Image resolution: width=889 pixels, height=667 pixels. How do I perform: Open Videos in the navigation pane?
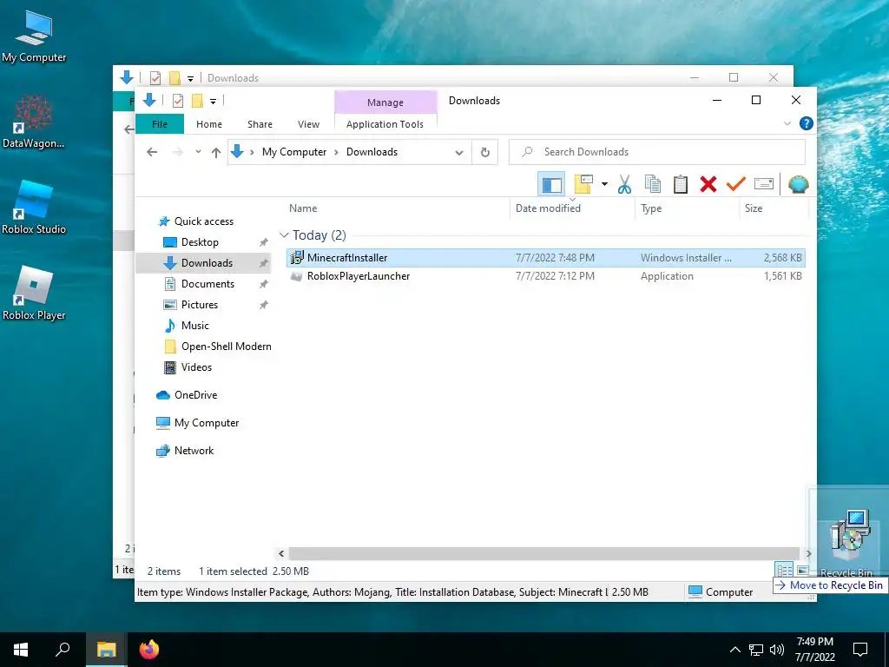[x=196, y=367]
